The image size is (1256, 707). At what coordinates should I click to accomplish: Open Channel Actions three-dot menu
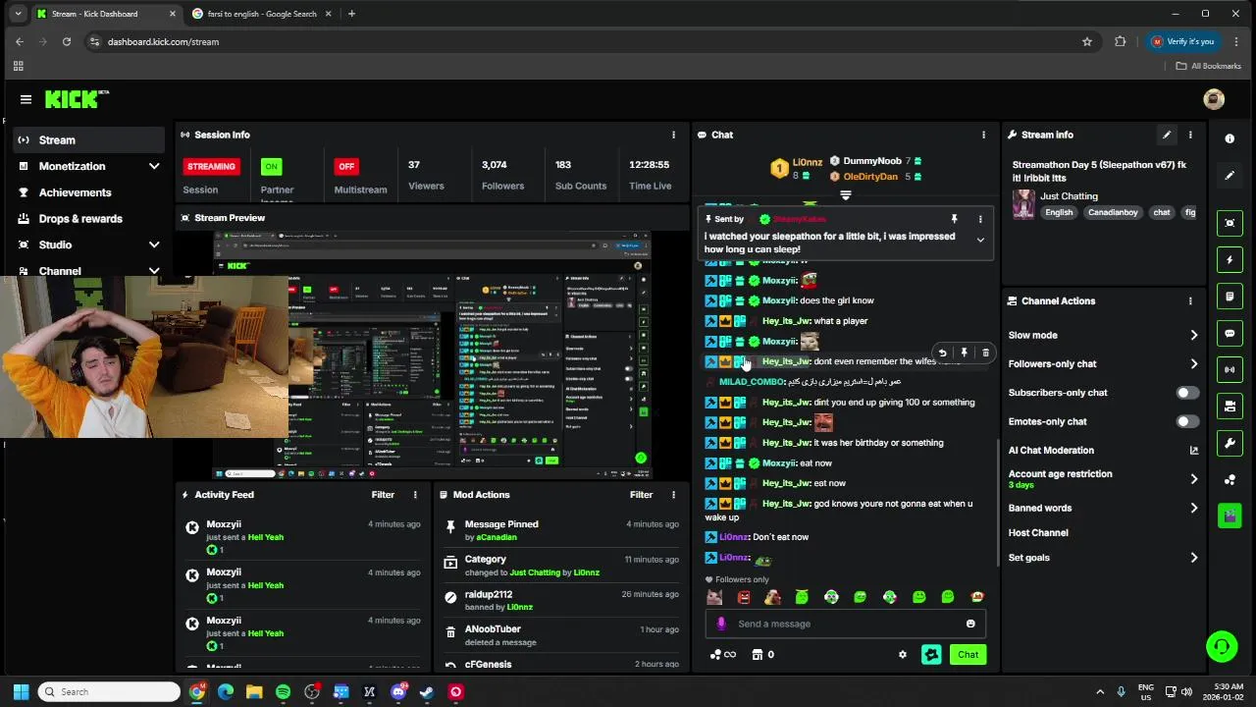1190,300
